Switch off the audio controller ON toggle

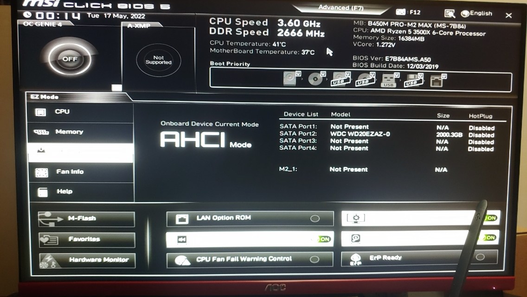point(324,239)
